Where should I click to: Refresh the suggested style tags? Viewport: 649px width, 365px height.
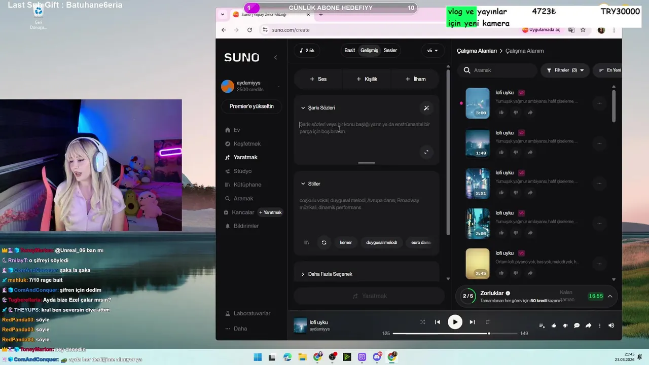tap(324, 242)
